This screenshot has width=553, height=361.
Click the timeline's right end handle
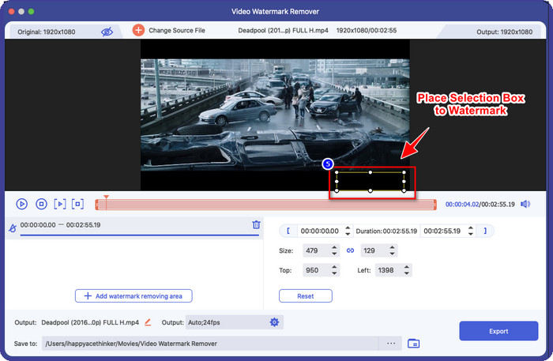[434, 205]
